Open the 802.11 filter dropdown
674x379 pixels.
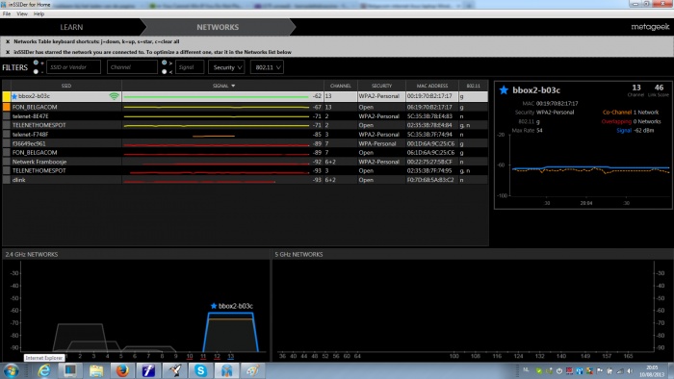click(x=267, y=67)
